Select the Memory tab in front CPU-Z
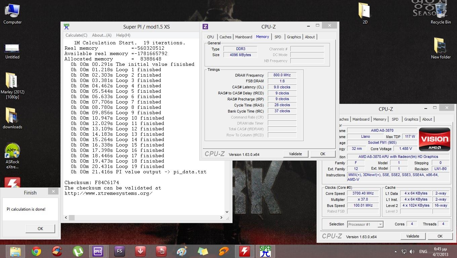The image size is (457, 258). pos(262,37)
